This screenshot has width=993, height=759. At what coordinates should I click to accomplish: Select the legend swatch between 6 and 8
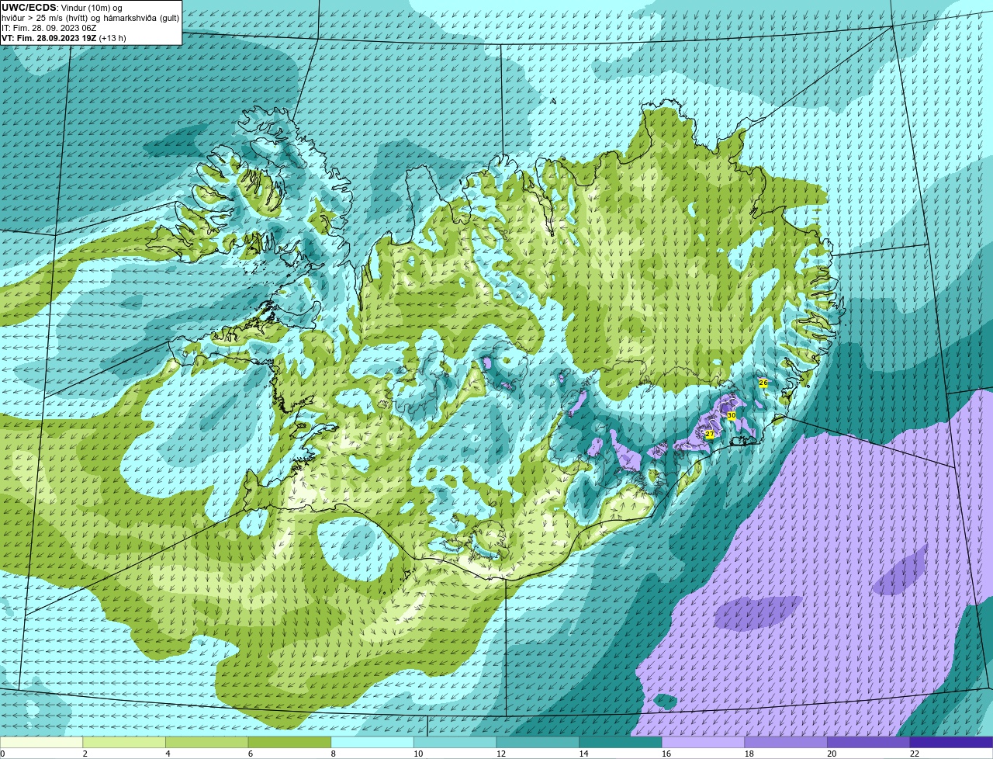pyautogui.click(x=289, y=742)
